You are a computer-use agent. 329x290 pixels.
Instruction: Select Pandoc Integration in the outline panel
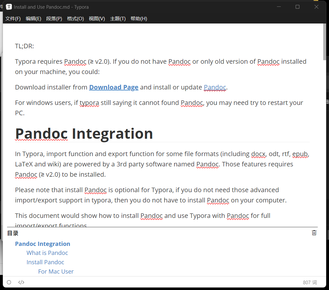tap(42, 244)
